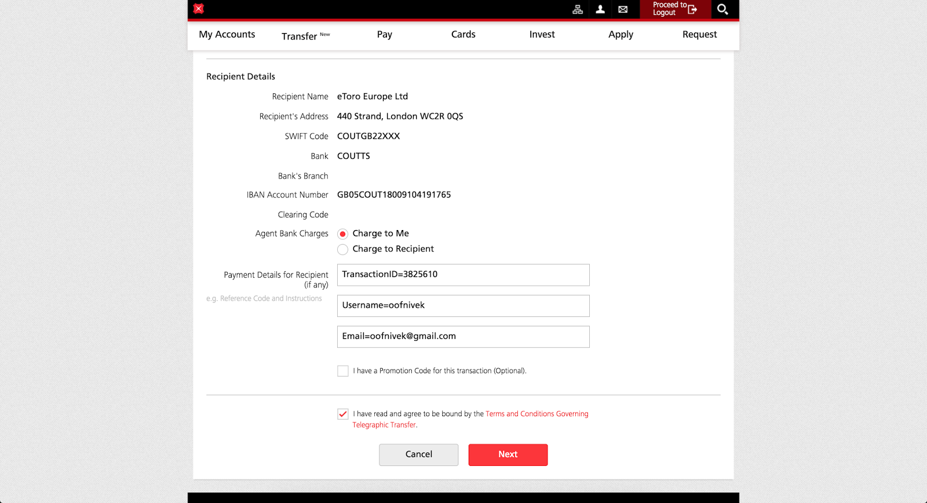The height and width of the screenshot is (503, 927).
Task: Open the Pay menu
Action: click(x=385, y=35)
